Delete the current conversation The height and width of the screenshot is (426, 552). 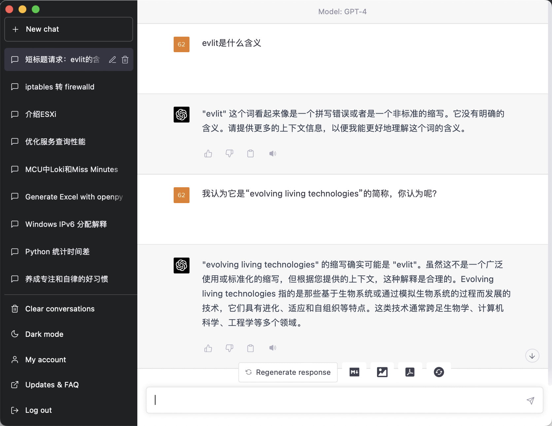125,59
